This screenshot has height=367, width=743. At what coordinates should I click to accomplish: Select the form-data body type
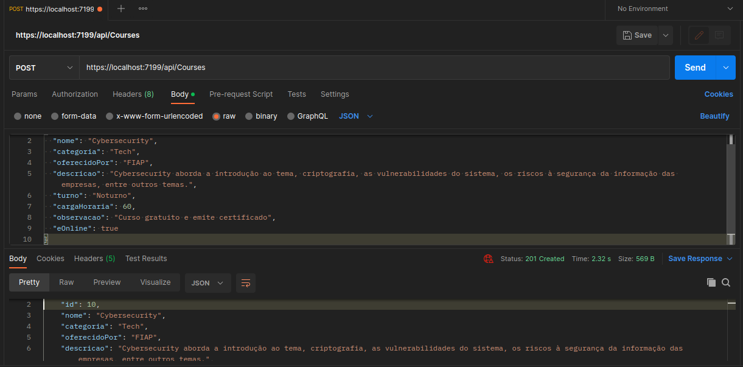(74, 116)
